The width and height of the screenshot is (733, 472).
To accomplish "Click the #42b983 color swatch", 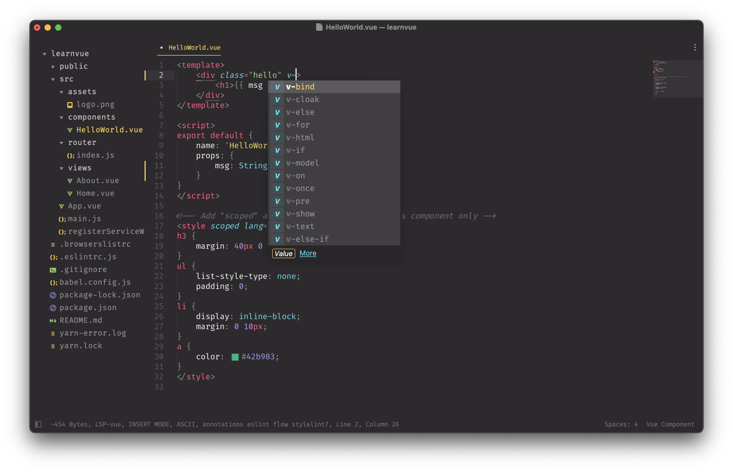I will [x=235, y=357].
